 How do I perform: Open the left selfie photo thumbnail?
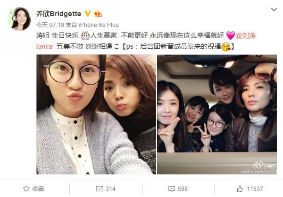coord(96,114)
